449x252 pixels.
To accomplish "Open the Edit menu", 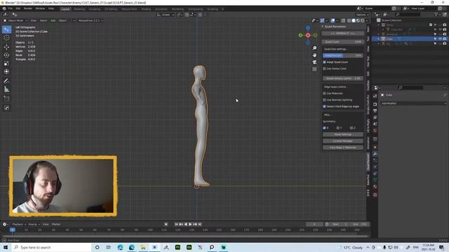I will [x=18, y=8].
